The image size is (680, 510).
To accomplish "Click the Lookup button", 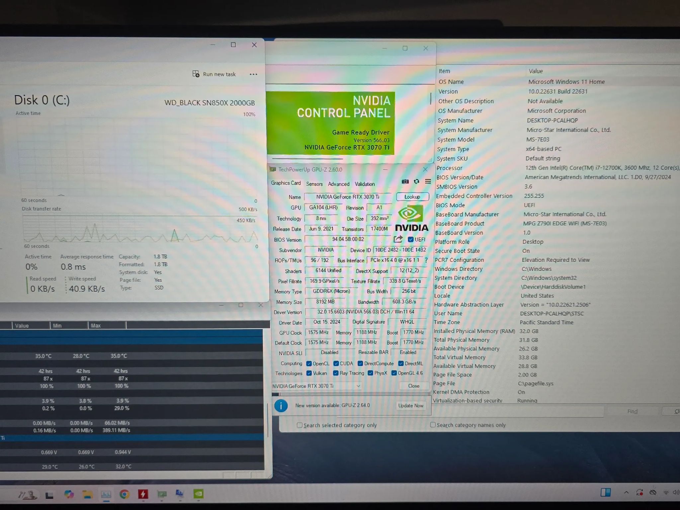I will coord(412,197).
